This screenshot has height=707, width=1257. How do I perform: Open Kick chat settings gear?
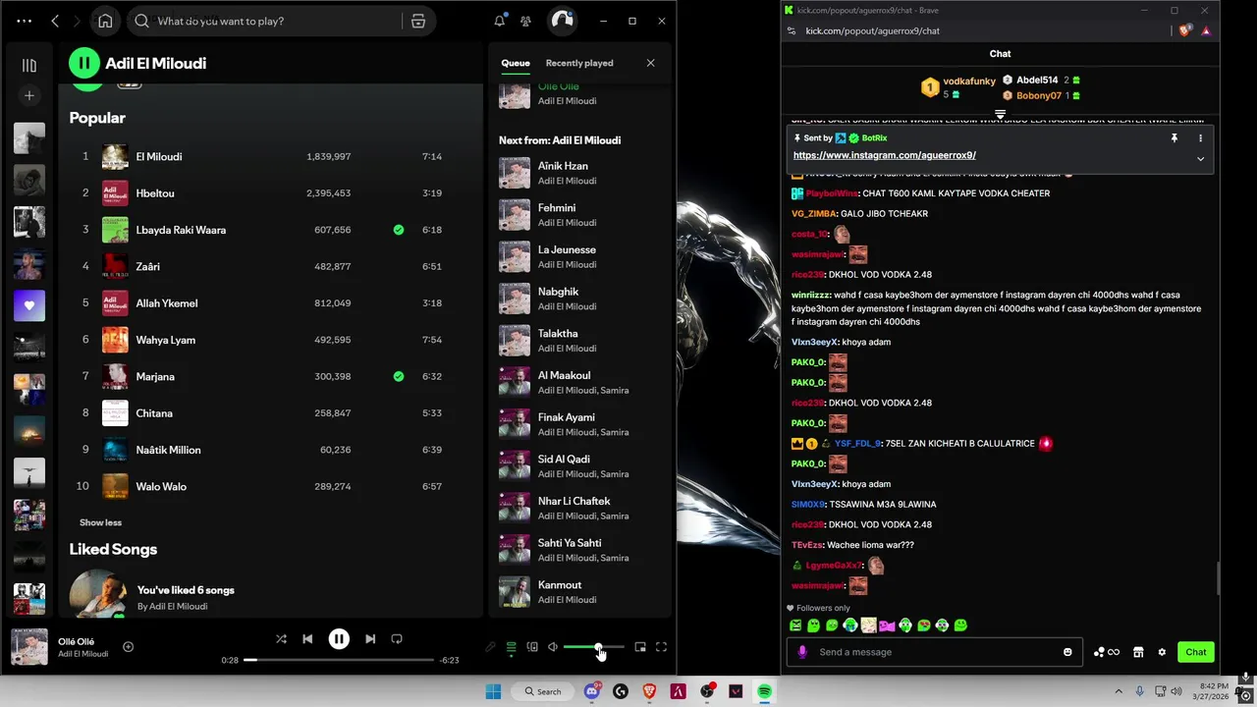pyautogui.click(x=1162, y=652)
